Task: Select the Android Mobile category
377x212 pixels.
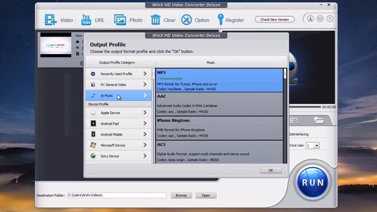Action: 118,134
